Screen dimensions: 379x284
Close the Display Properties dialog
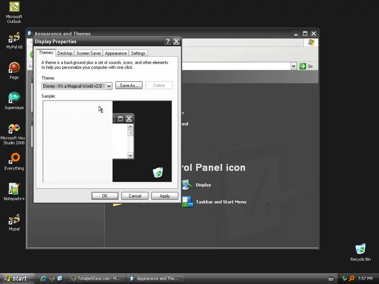click(177, 41)
